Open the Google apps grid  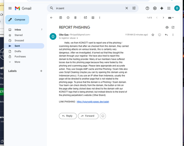pyautogui.click(x=169, y=8)
